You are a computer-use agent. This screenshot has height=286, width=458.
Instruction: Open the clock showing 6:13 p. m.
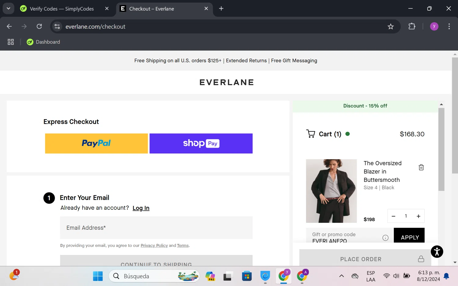tap(429, 276)
